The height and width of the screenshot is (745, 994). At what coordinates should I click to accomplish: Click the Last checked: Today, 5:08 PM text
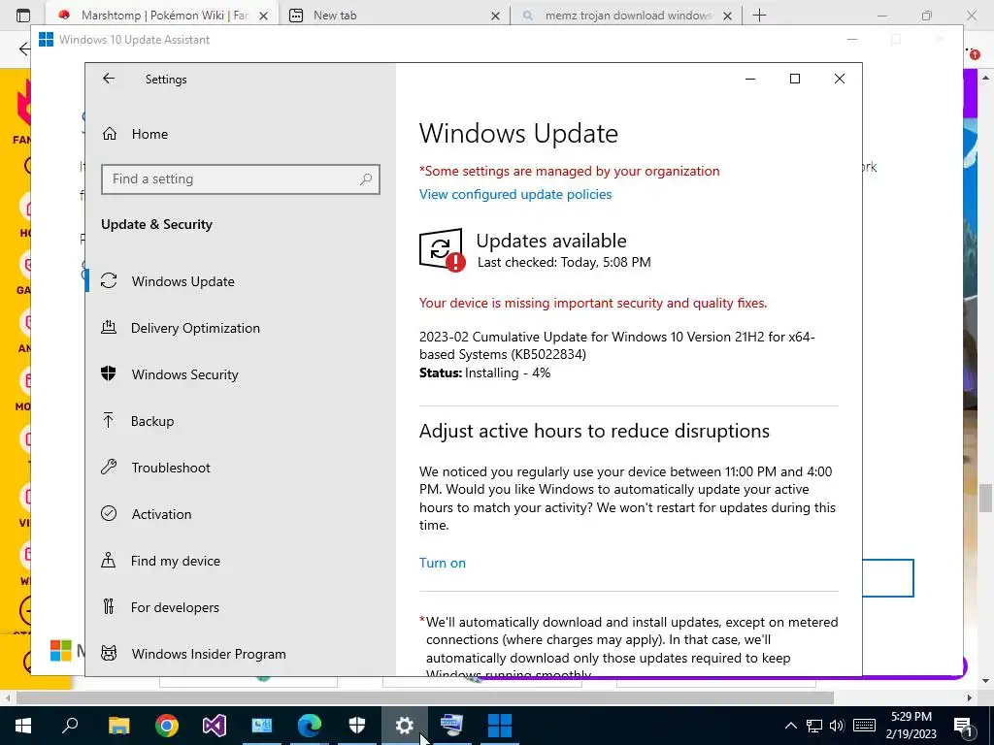564,262
